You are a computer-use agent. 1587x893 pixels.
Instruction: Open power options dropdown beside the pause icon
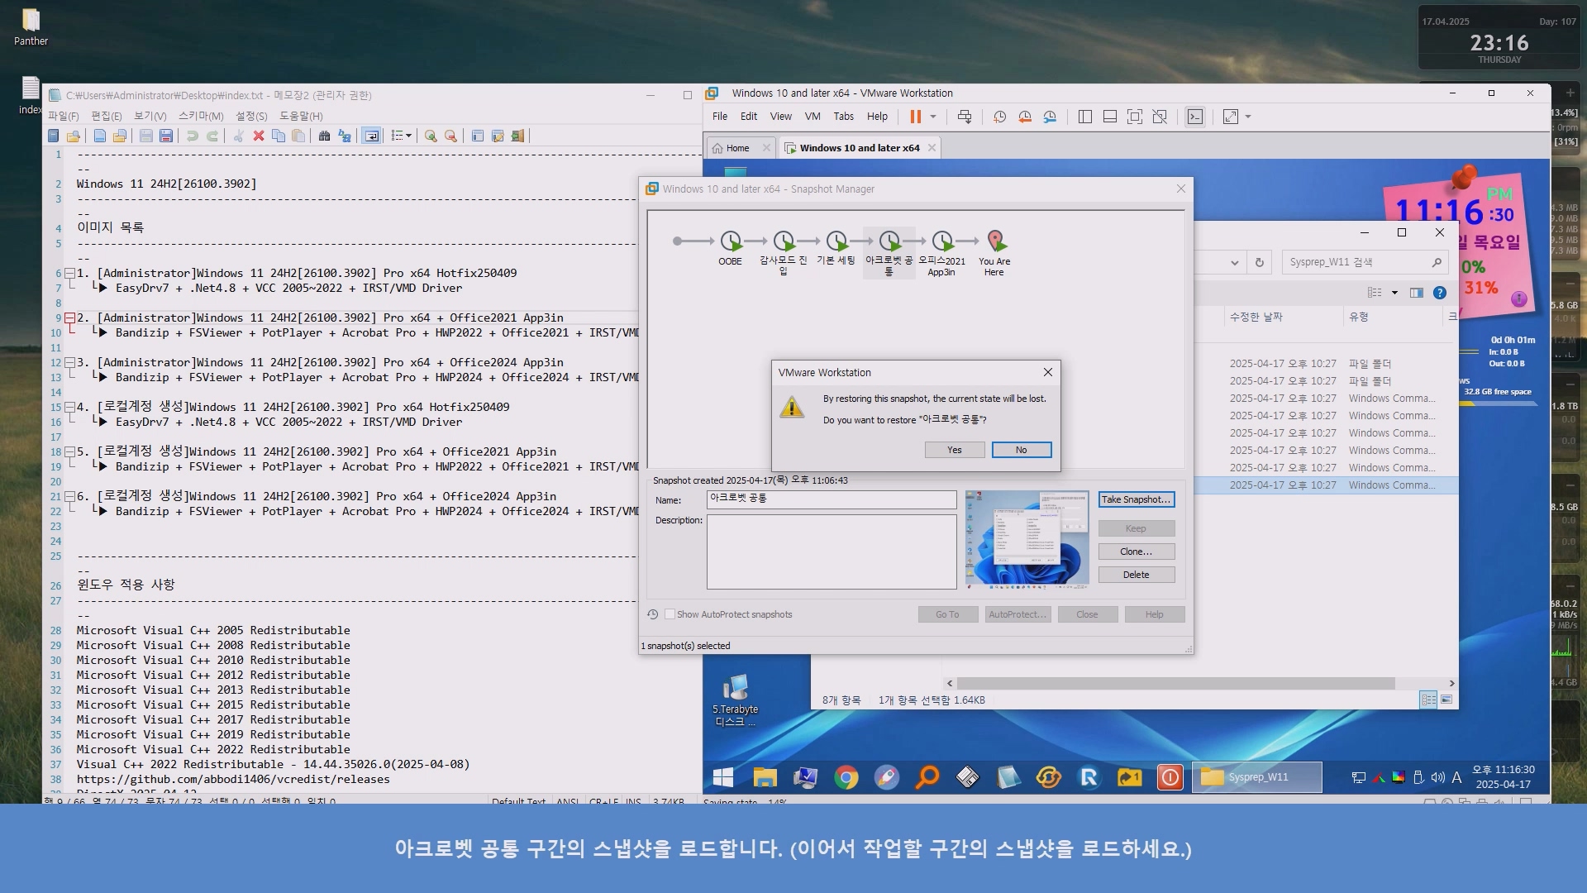[933, 117]
